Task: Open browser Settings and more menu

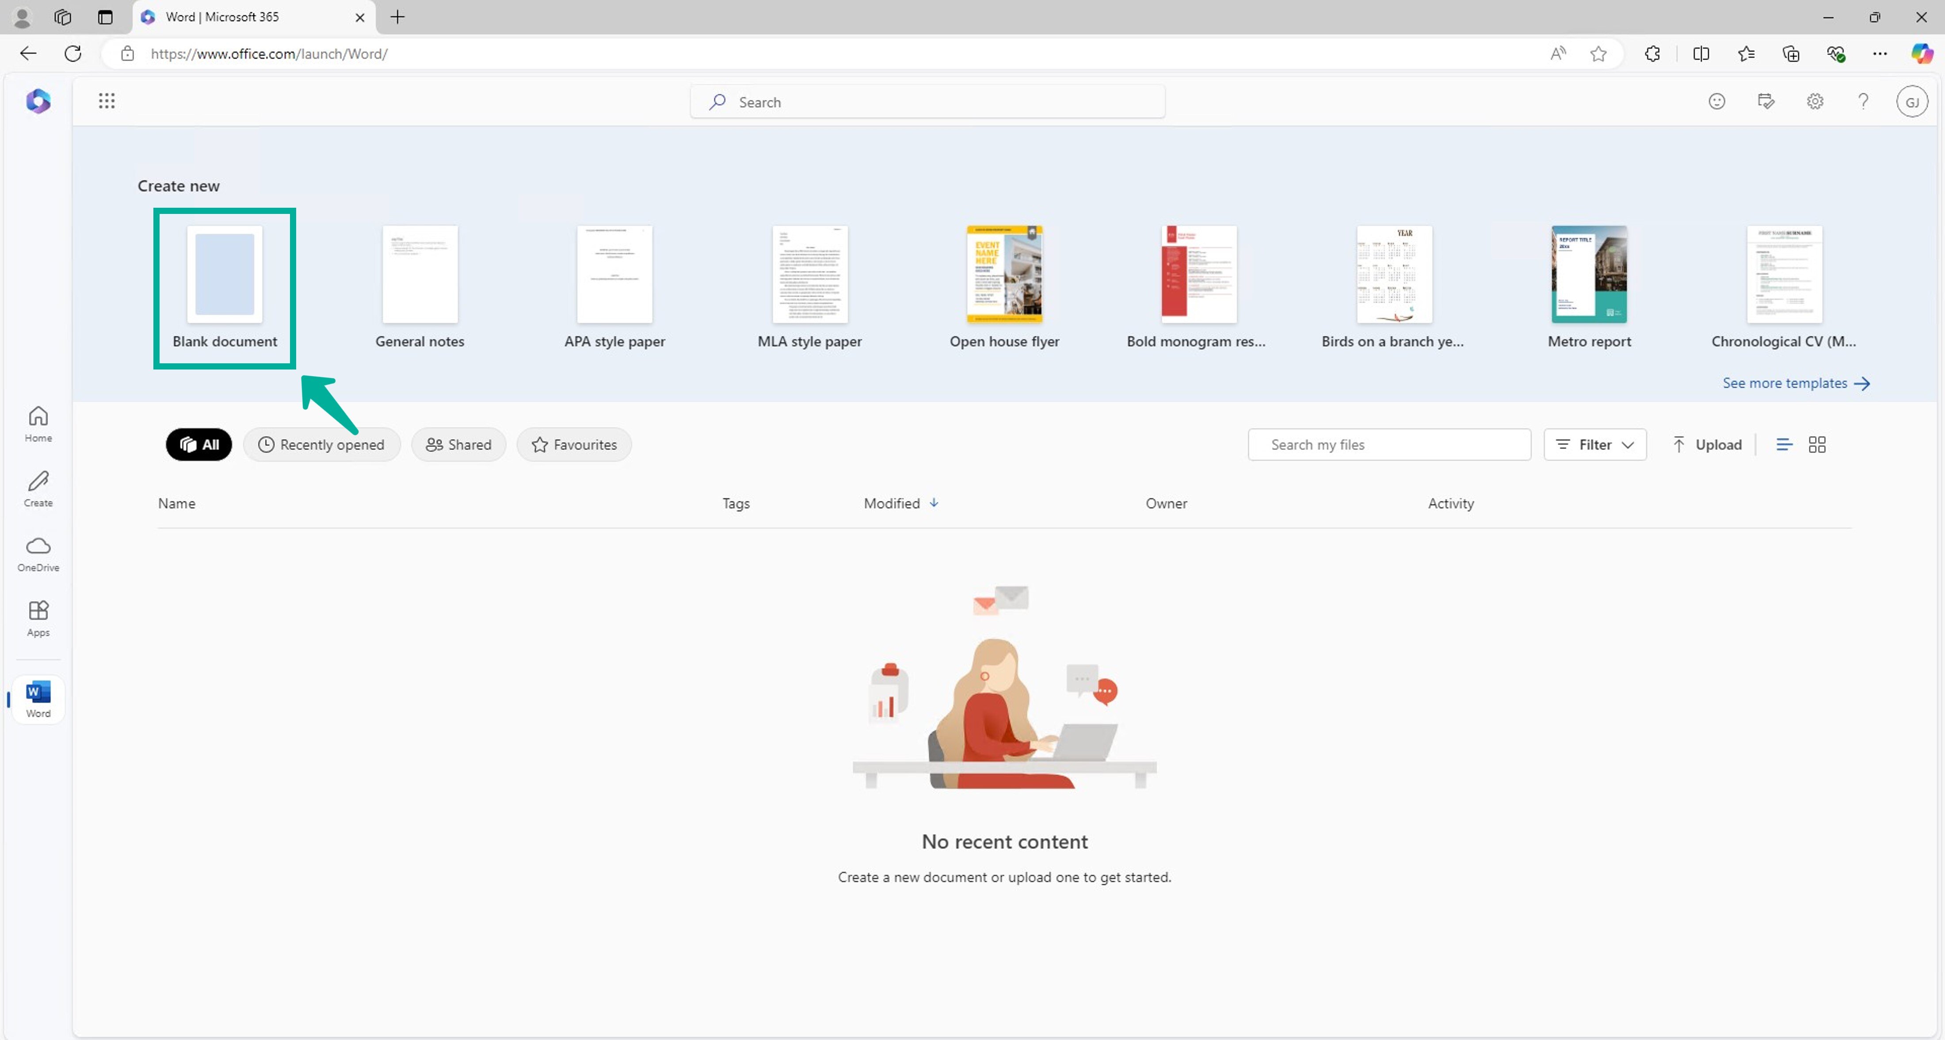Action: click(1881, 53)
